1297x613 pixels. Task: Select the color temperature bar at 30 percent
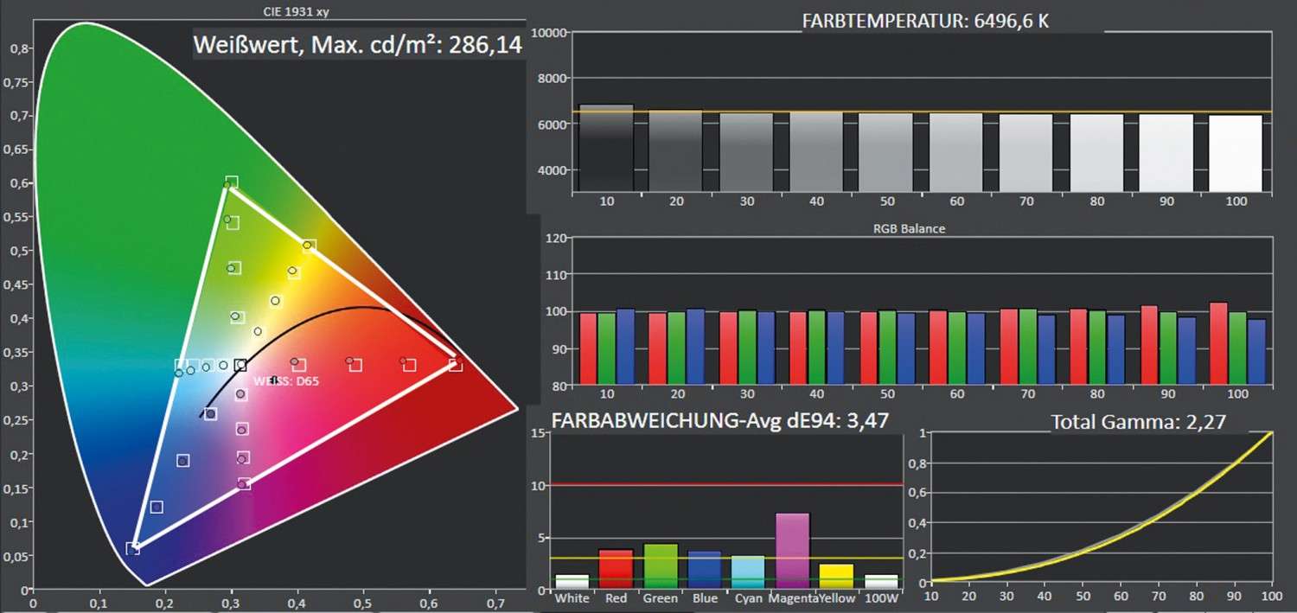[x=746, y=153]
